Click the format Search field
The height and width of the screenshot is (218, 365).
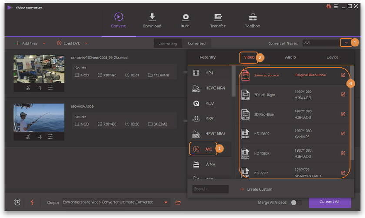point(210,189)
